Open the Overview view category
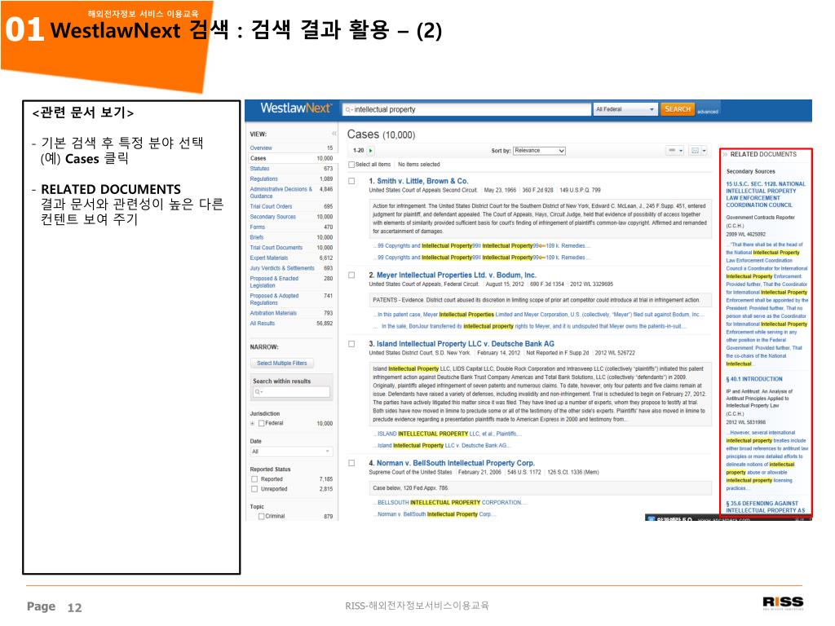Viewport: 835px width, 626px height. (261, 148)
